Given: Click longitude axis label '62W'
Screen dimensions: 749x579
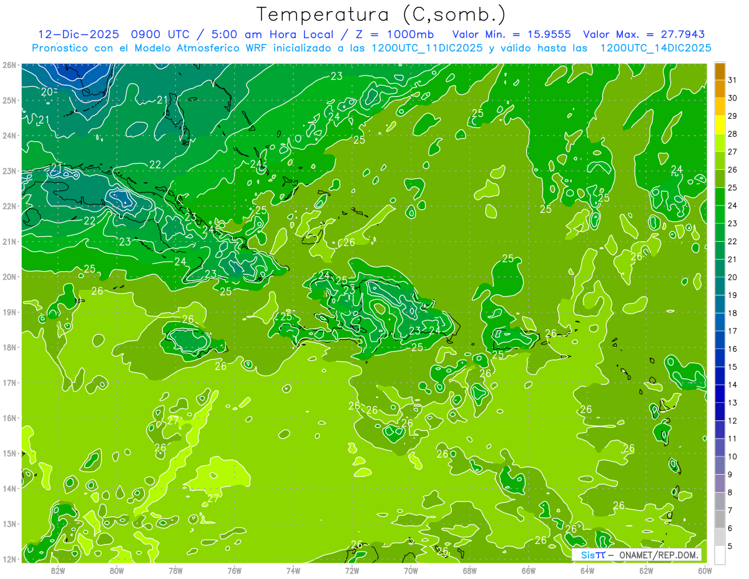Looking at the screenshot, I should point(646,570).
